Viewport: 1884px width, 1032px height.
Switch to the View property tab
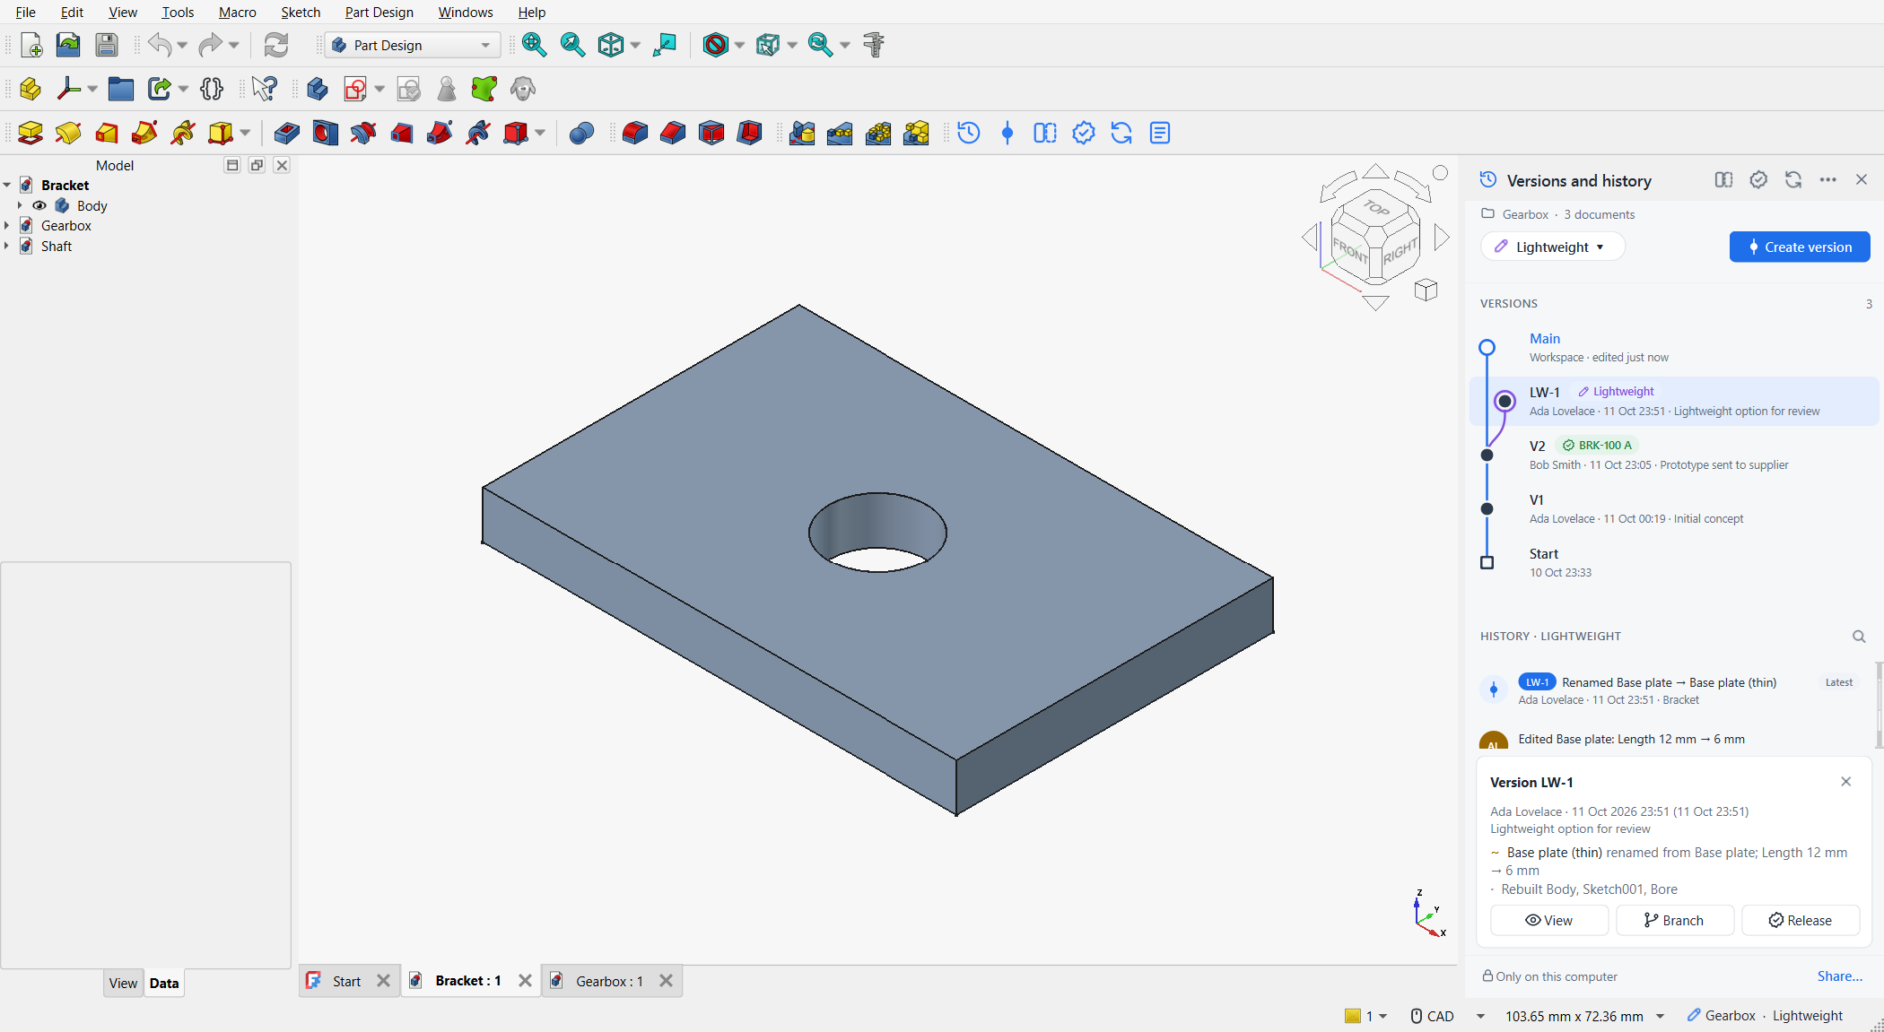coord(123,983)
